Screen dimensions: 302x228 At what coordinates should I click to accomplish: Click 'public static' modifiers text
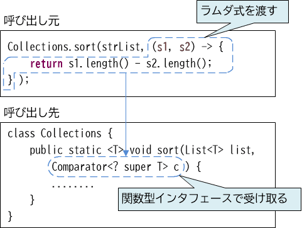coord(66,151)
